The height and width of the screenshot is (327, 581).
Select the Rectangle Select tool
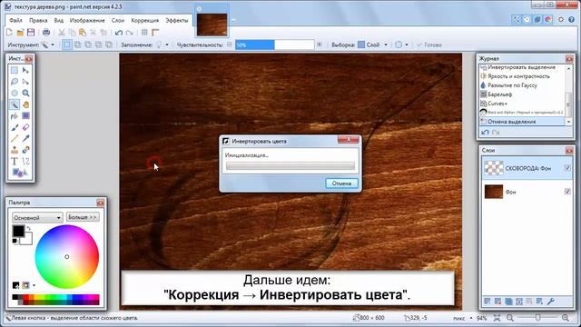15,70
